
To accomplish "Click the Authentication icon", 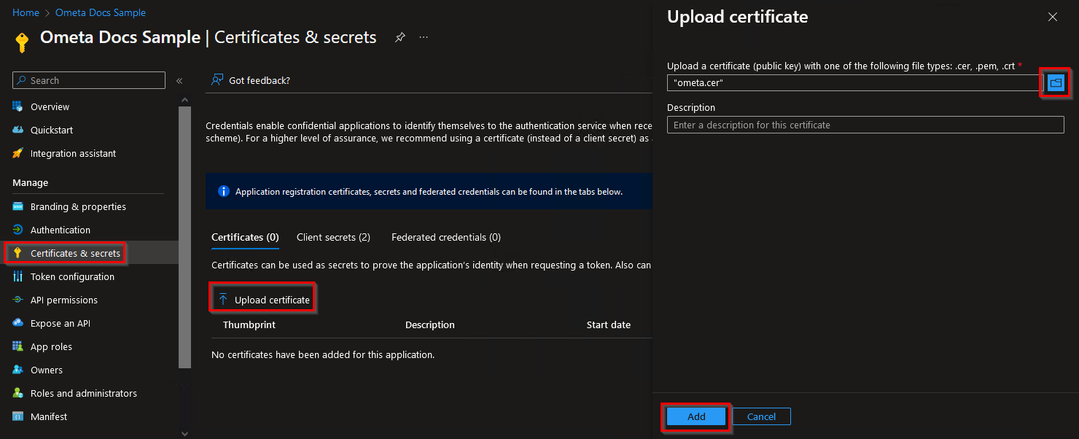I will point(17,230).
